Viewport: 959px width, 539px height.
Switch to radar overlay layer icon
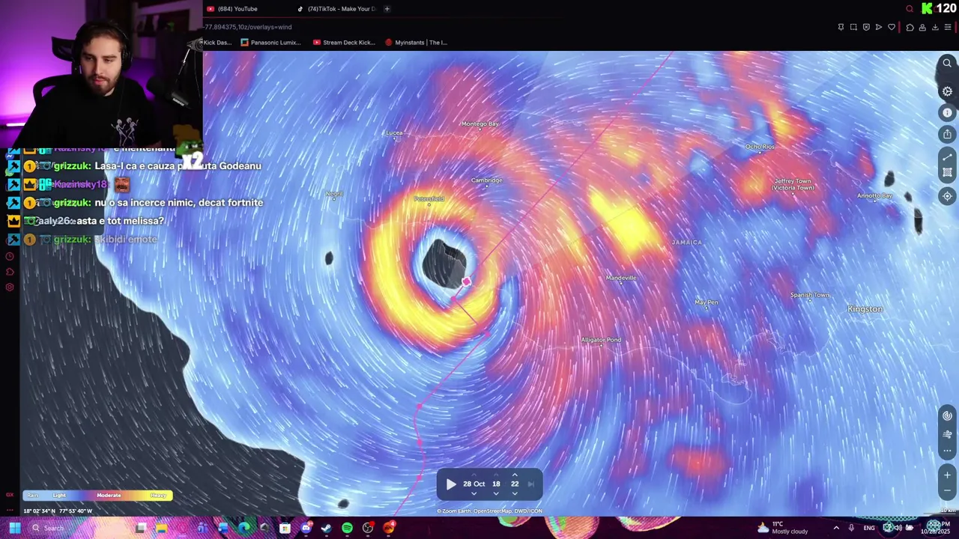point(947,415)
